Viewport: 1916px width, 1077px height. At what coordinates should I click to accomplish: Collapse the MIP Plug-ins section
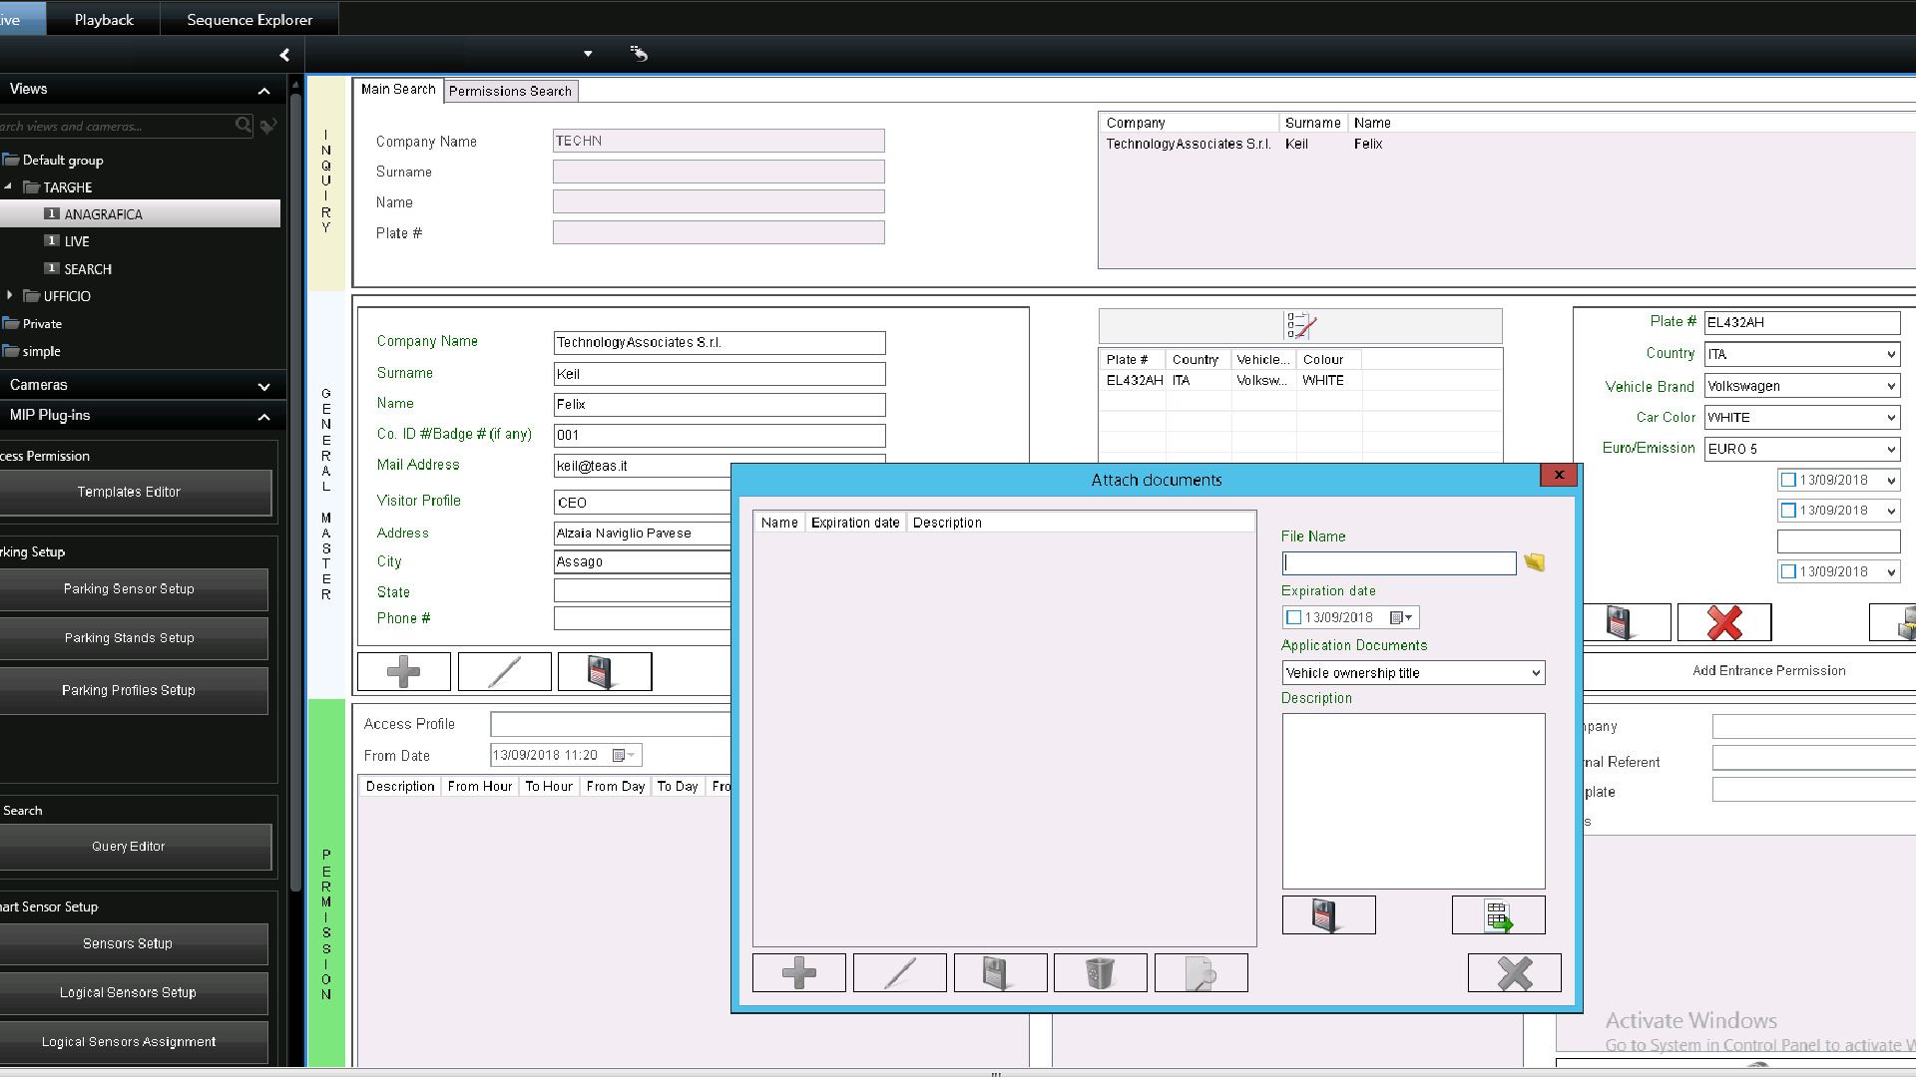[263, 417]
